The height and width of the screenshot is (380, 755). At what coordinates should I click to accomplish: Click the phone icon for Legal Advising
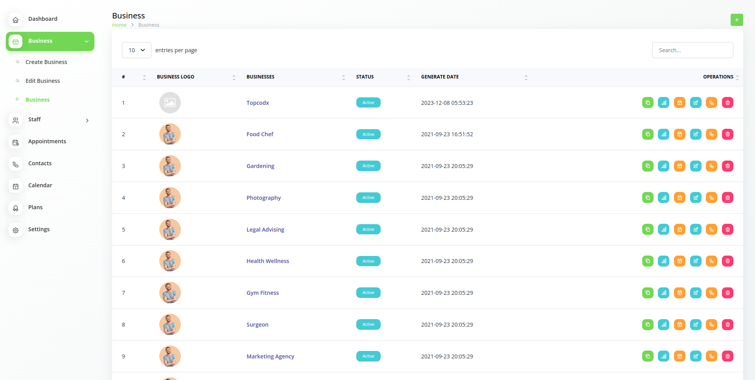(x=711, y=230)
